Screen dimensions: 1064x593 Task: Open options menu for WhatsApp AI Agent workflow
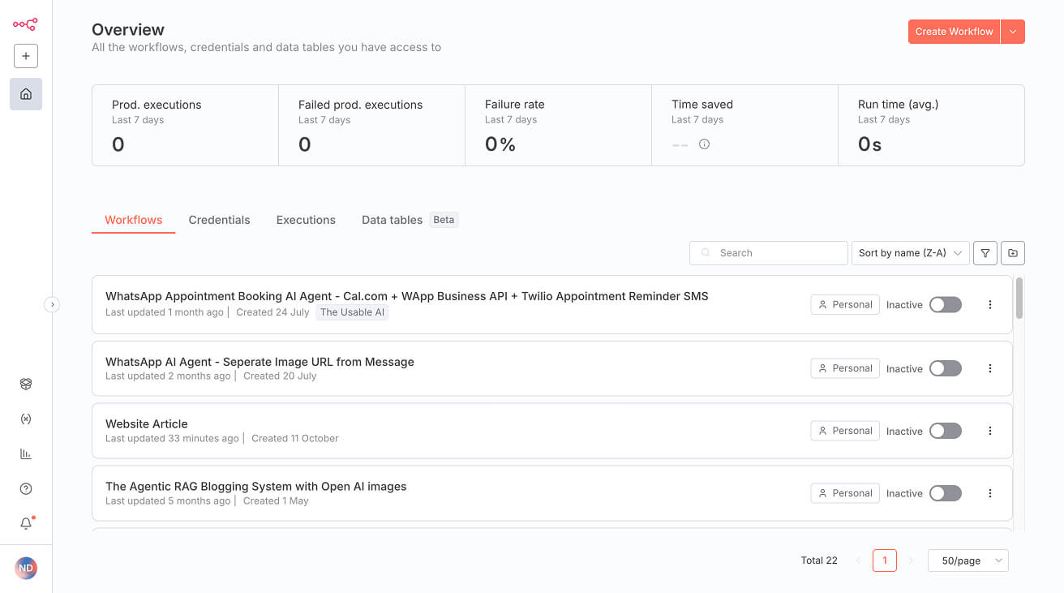989,367
